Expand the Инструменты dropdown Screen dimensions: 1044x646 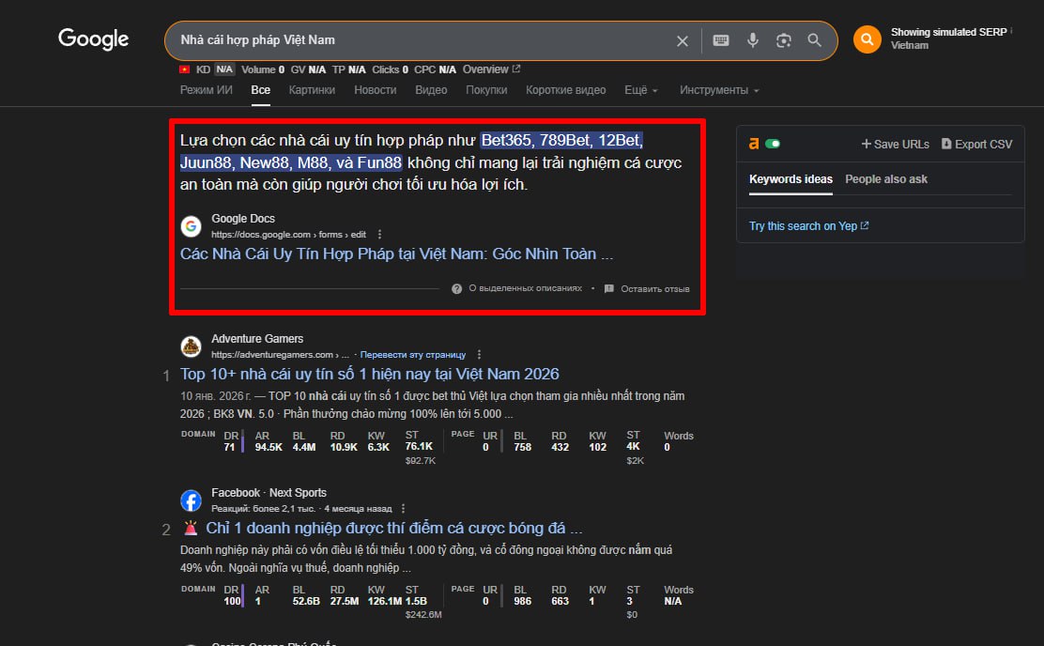719,90
